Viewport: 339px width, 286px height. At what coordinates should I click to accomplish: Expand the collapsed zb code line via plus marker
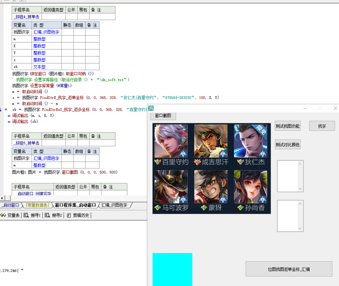(6, 109)
